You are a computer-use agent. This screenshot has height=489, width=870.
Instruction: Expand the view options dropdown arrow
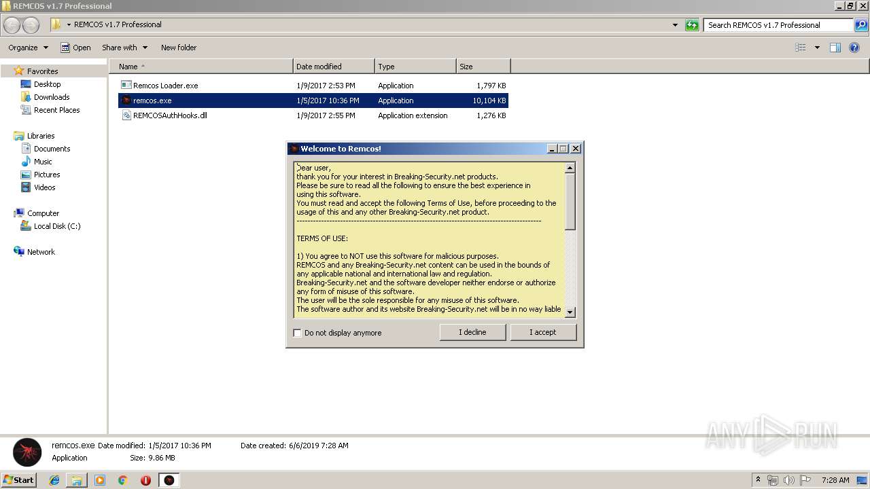[817, 48]
